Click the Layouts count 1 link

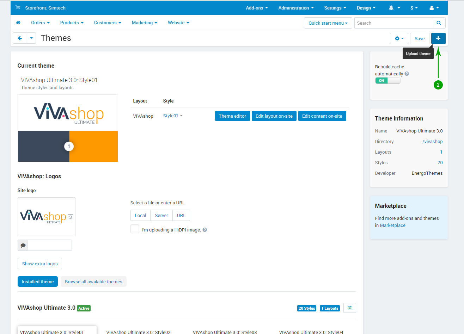pyautogui.click(x=441, y=152)
